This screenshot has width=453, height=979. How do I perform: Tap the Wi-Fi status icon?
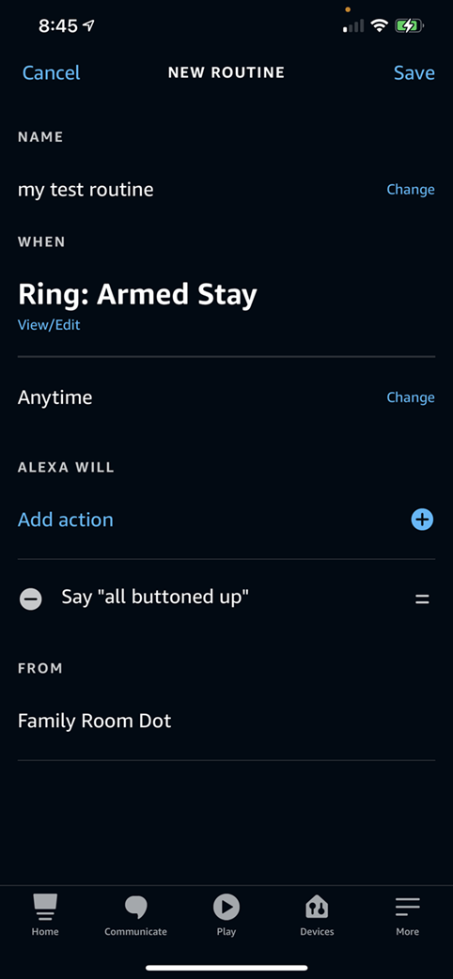tap(379, 25)
